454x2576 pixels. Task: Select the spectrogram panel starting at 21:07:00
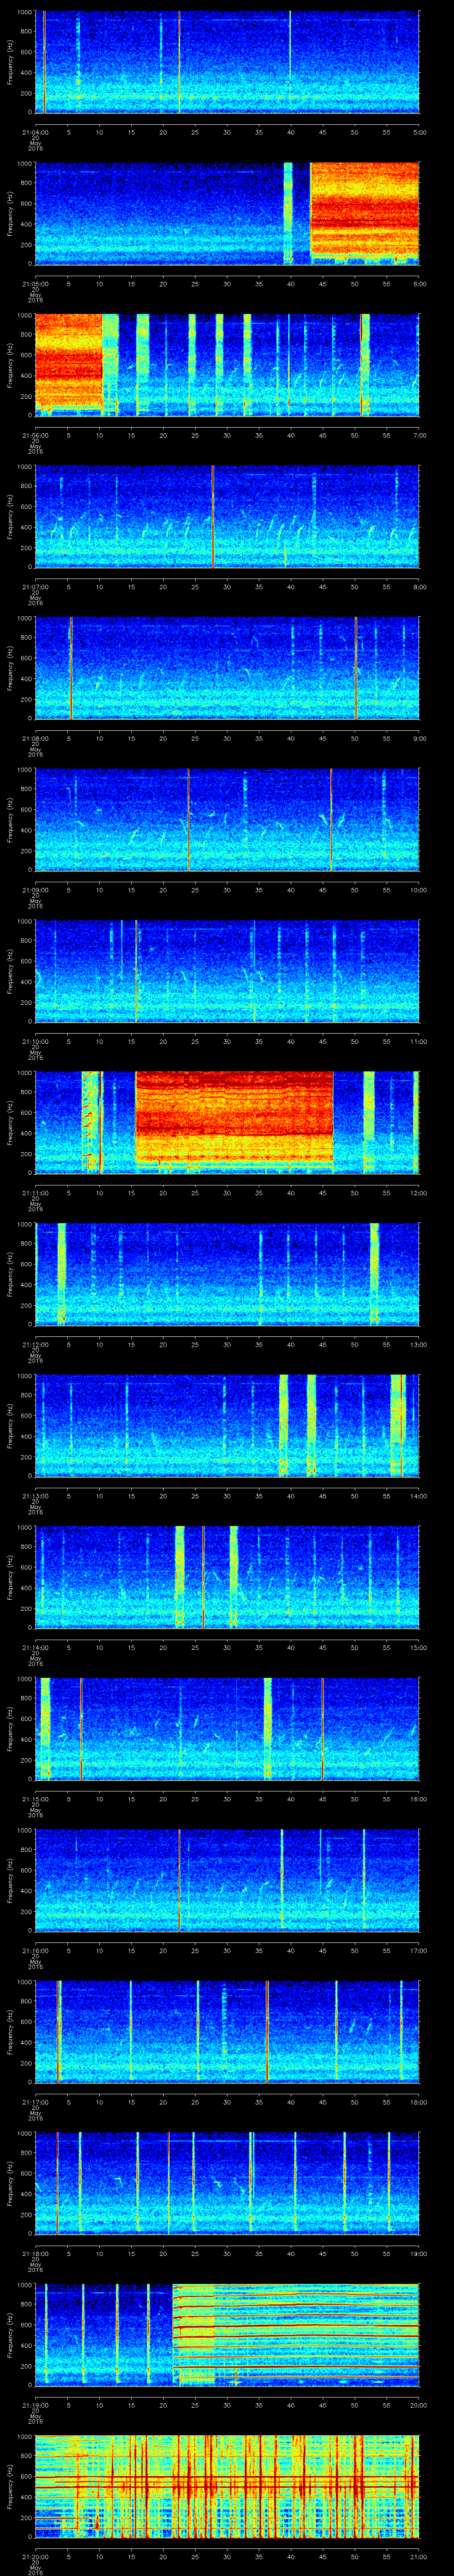227,516
